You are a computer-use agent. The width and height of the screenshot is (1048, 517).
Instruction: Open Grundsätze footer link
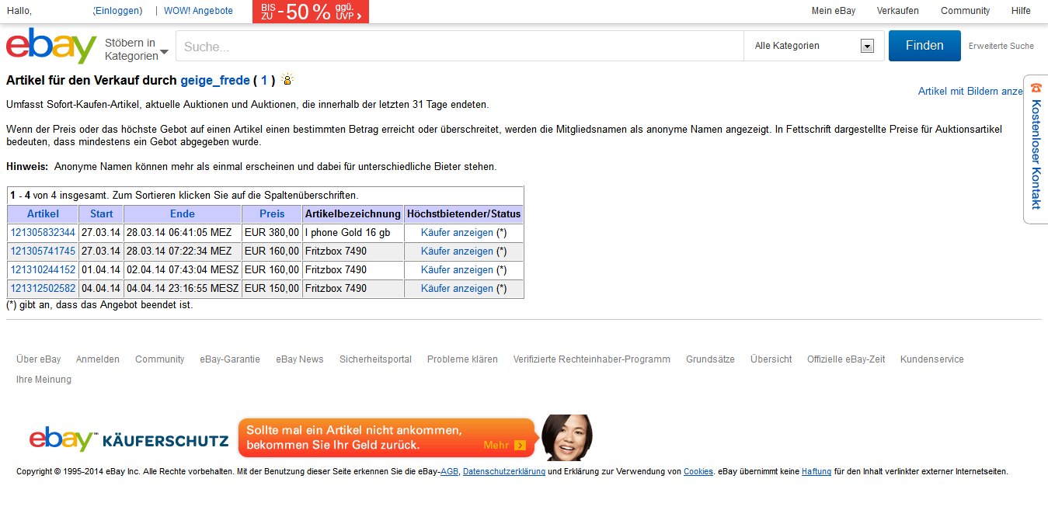(x=710, y=359)
